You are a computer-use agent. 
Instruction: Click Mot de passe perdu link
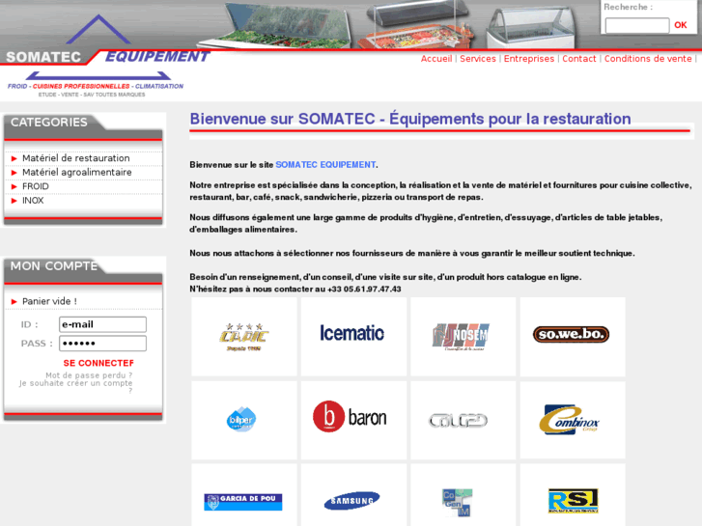[89, 375]
